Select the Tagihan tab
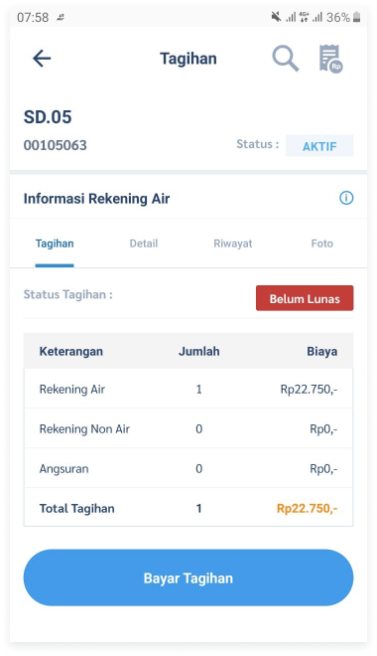The height and width of the screenshot is (656, 377). pos(55,244)
